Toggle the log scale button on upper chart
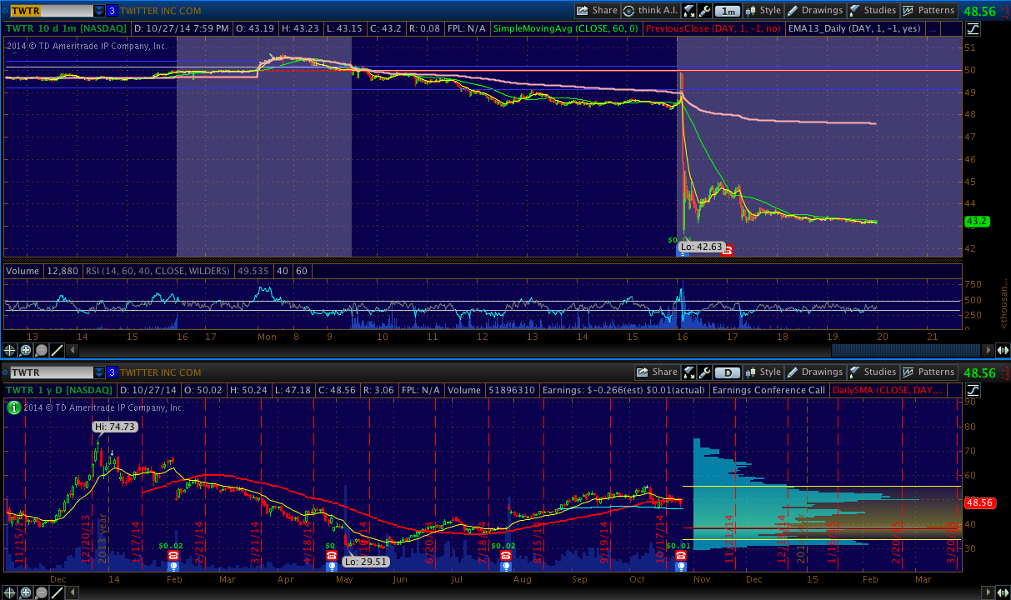This screenshot has width=1011, height=600. 973,28
